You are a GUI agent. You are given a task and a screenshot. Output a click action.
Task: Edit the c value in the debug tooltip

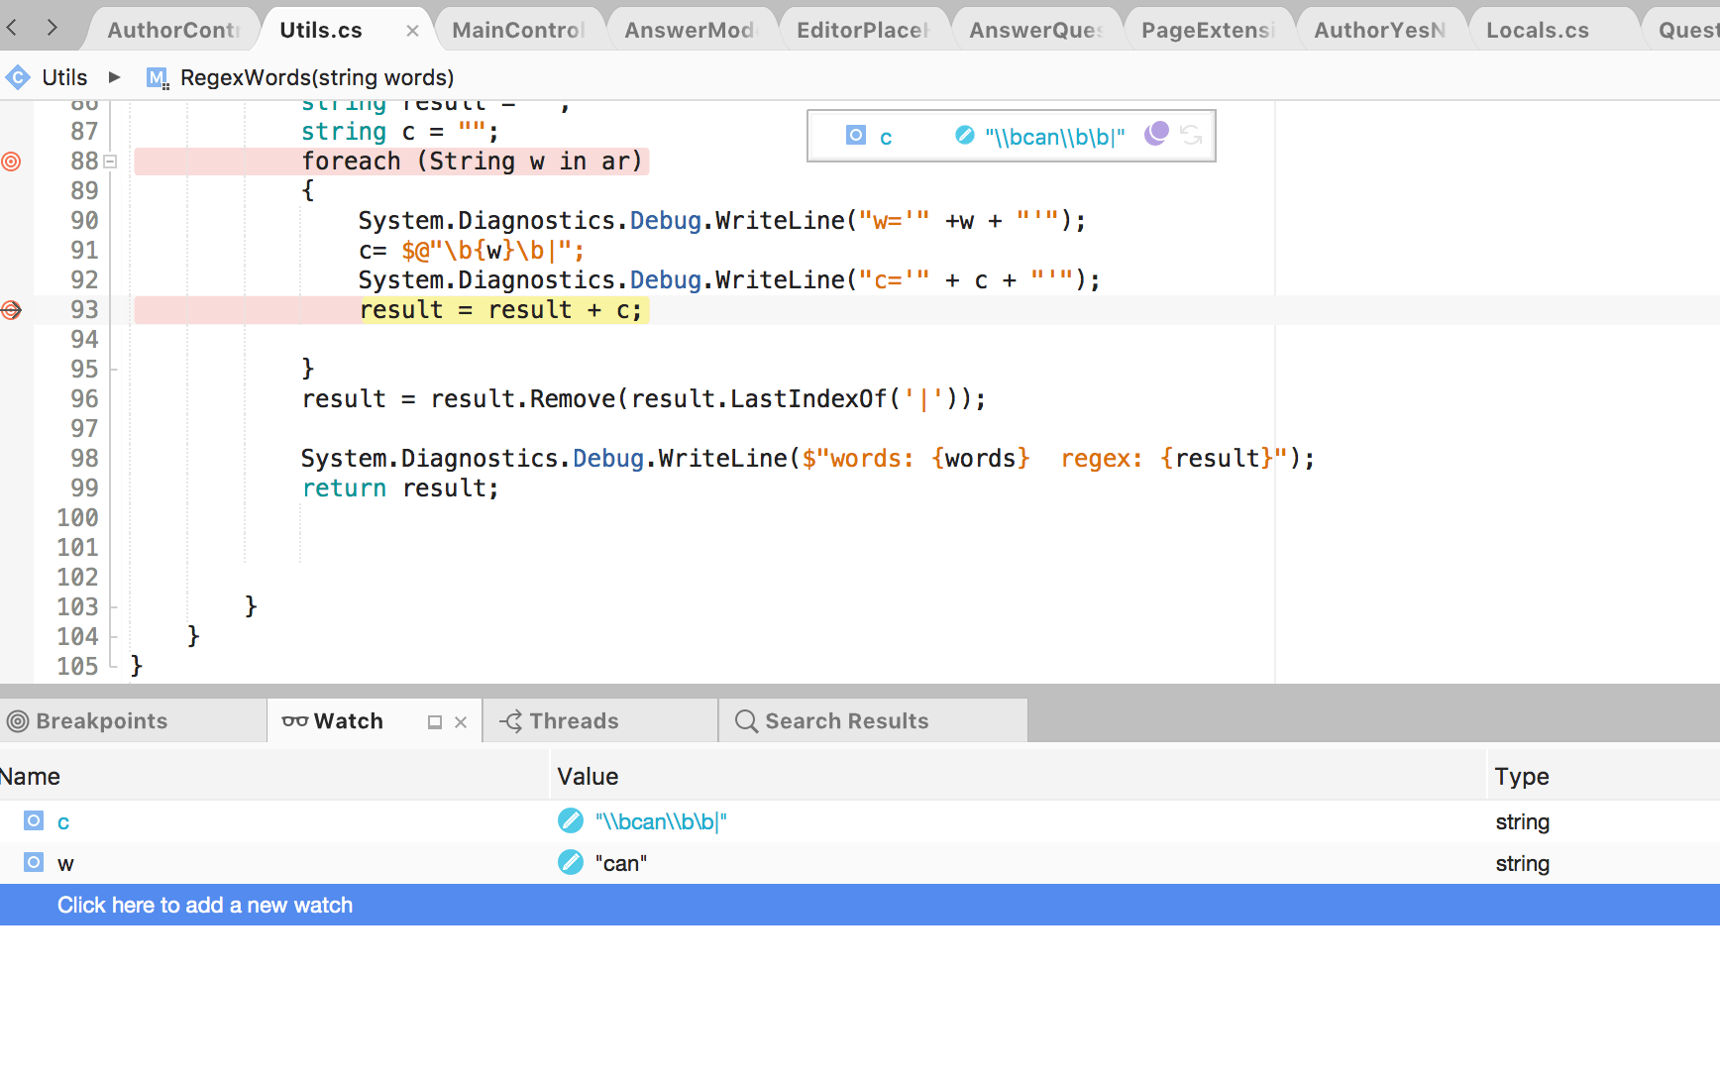click(965, 135)
